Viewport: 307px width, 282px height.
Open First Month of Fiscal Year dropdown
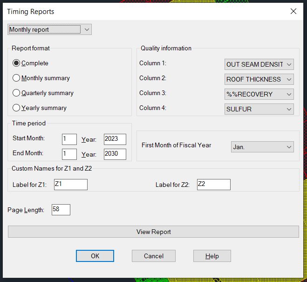coord(262,147)
